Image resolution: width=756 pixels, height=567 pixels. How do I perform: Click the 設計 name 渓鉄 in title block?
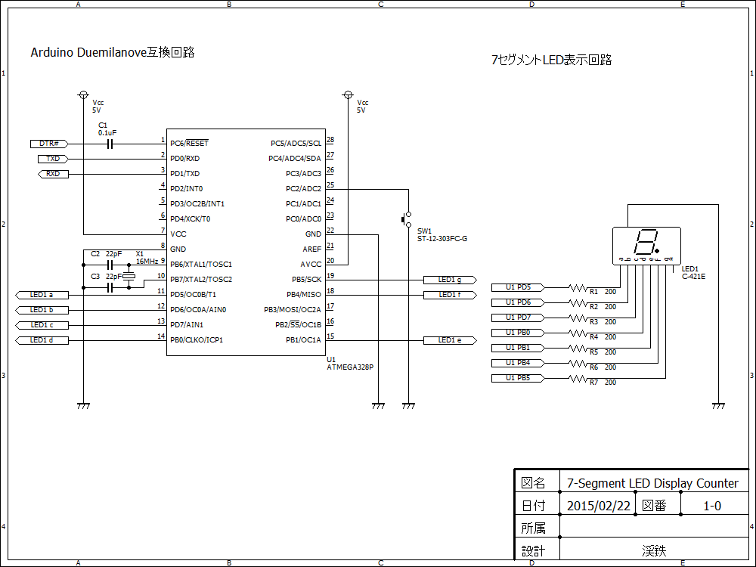click(x=655, y=550)
